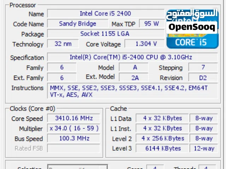Click the Level 2 '4 x 256 KBytes' value
The width and height of the screenshot is (226, 169).
pyautogui.click(x=162, y=138)
